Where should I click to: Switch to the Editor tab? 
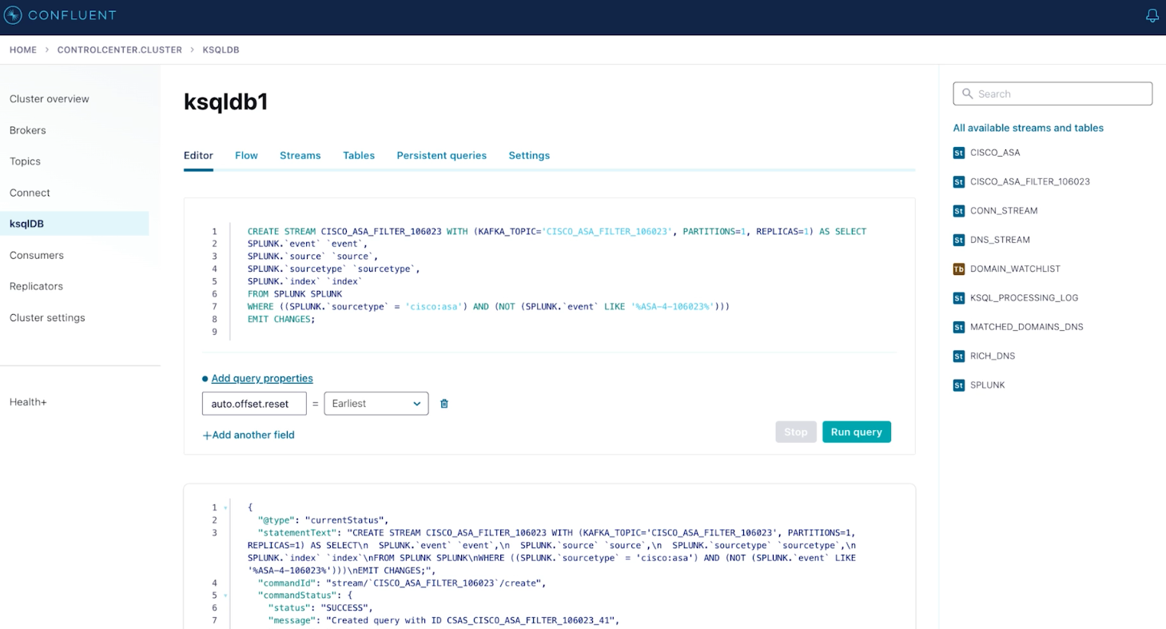198,155
